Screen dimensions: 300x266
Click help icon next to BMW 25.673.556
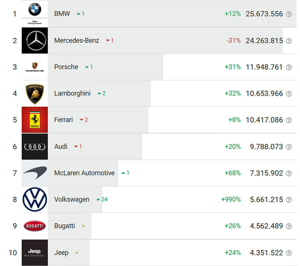[x=289, y=14]
